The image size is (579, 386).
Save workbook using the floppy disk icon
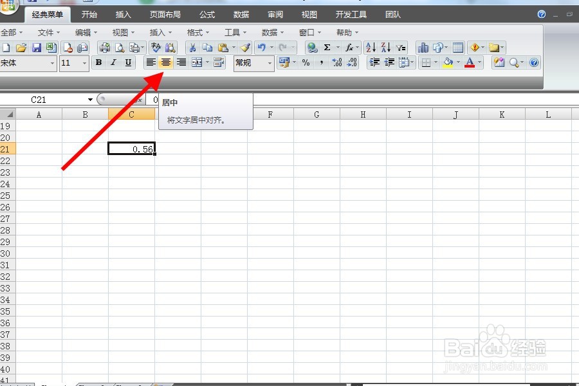pyautogui.click(x=36, y=48)
